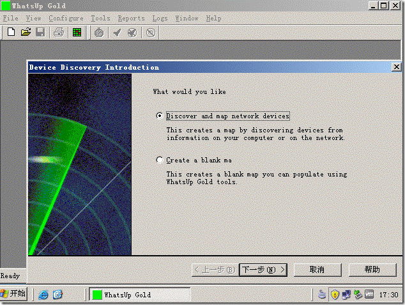Image resolution: width=405 pixels, height=305 pixels.
Task: Click the globe toolbar icon
Action: click(x=132, y=33)
